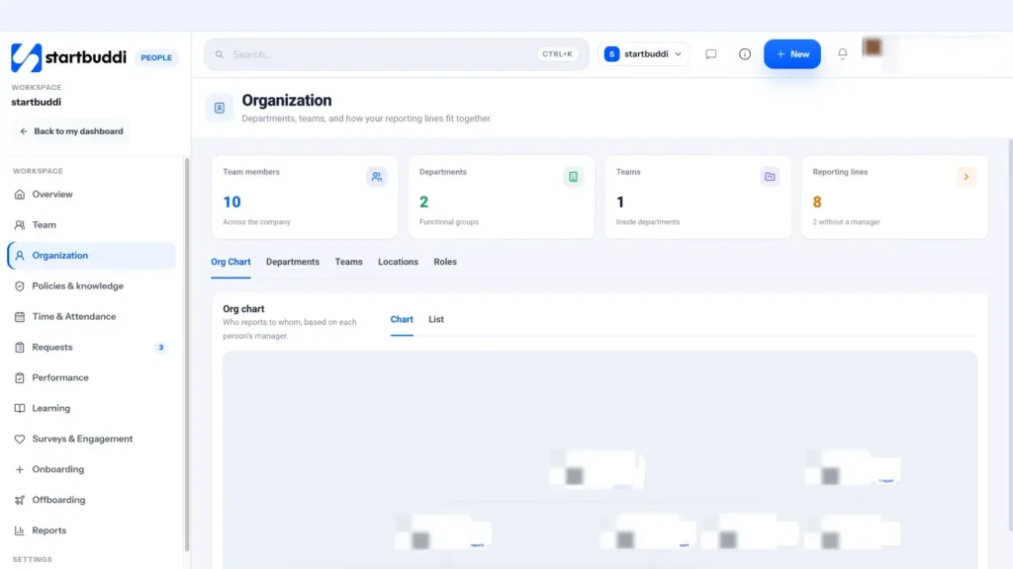Click 'Inside departments' text
This screenshot has height=569, width=1013.
648,222
